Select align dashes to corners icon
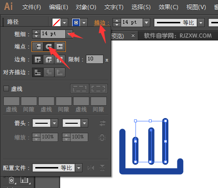218x188 pixels. point(98,89)
